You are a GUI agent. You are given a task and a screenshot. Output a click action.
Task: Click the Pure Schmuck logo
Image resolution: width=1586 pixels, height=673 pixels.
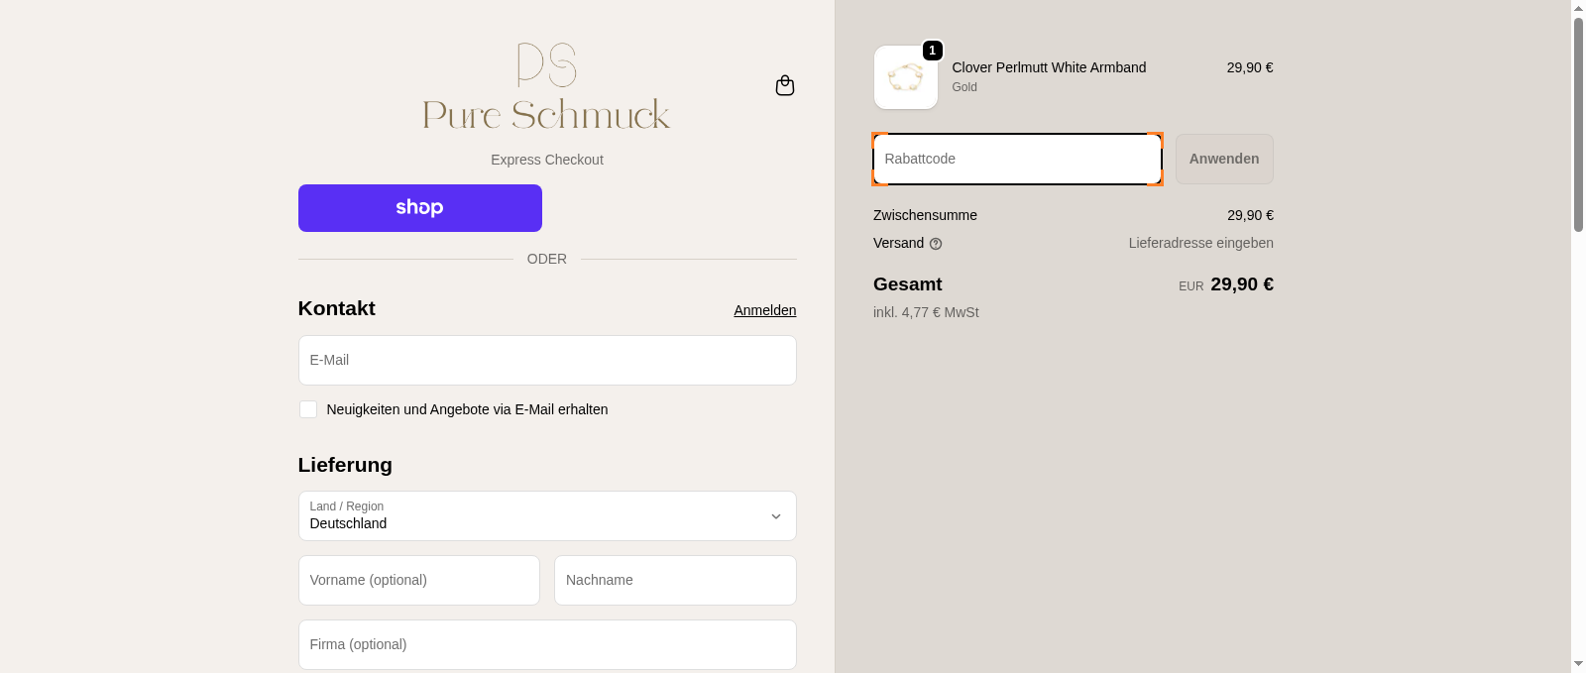pos(546,115)
